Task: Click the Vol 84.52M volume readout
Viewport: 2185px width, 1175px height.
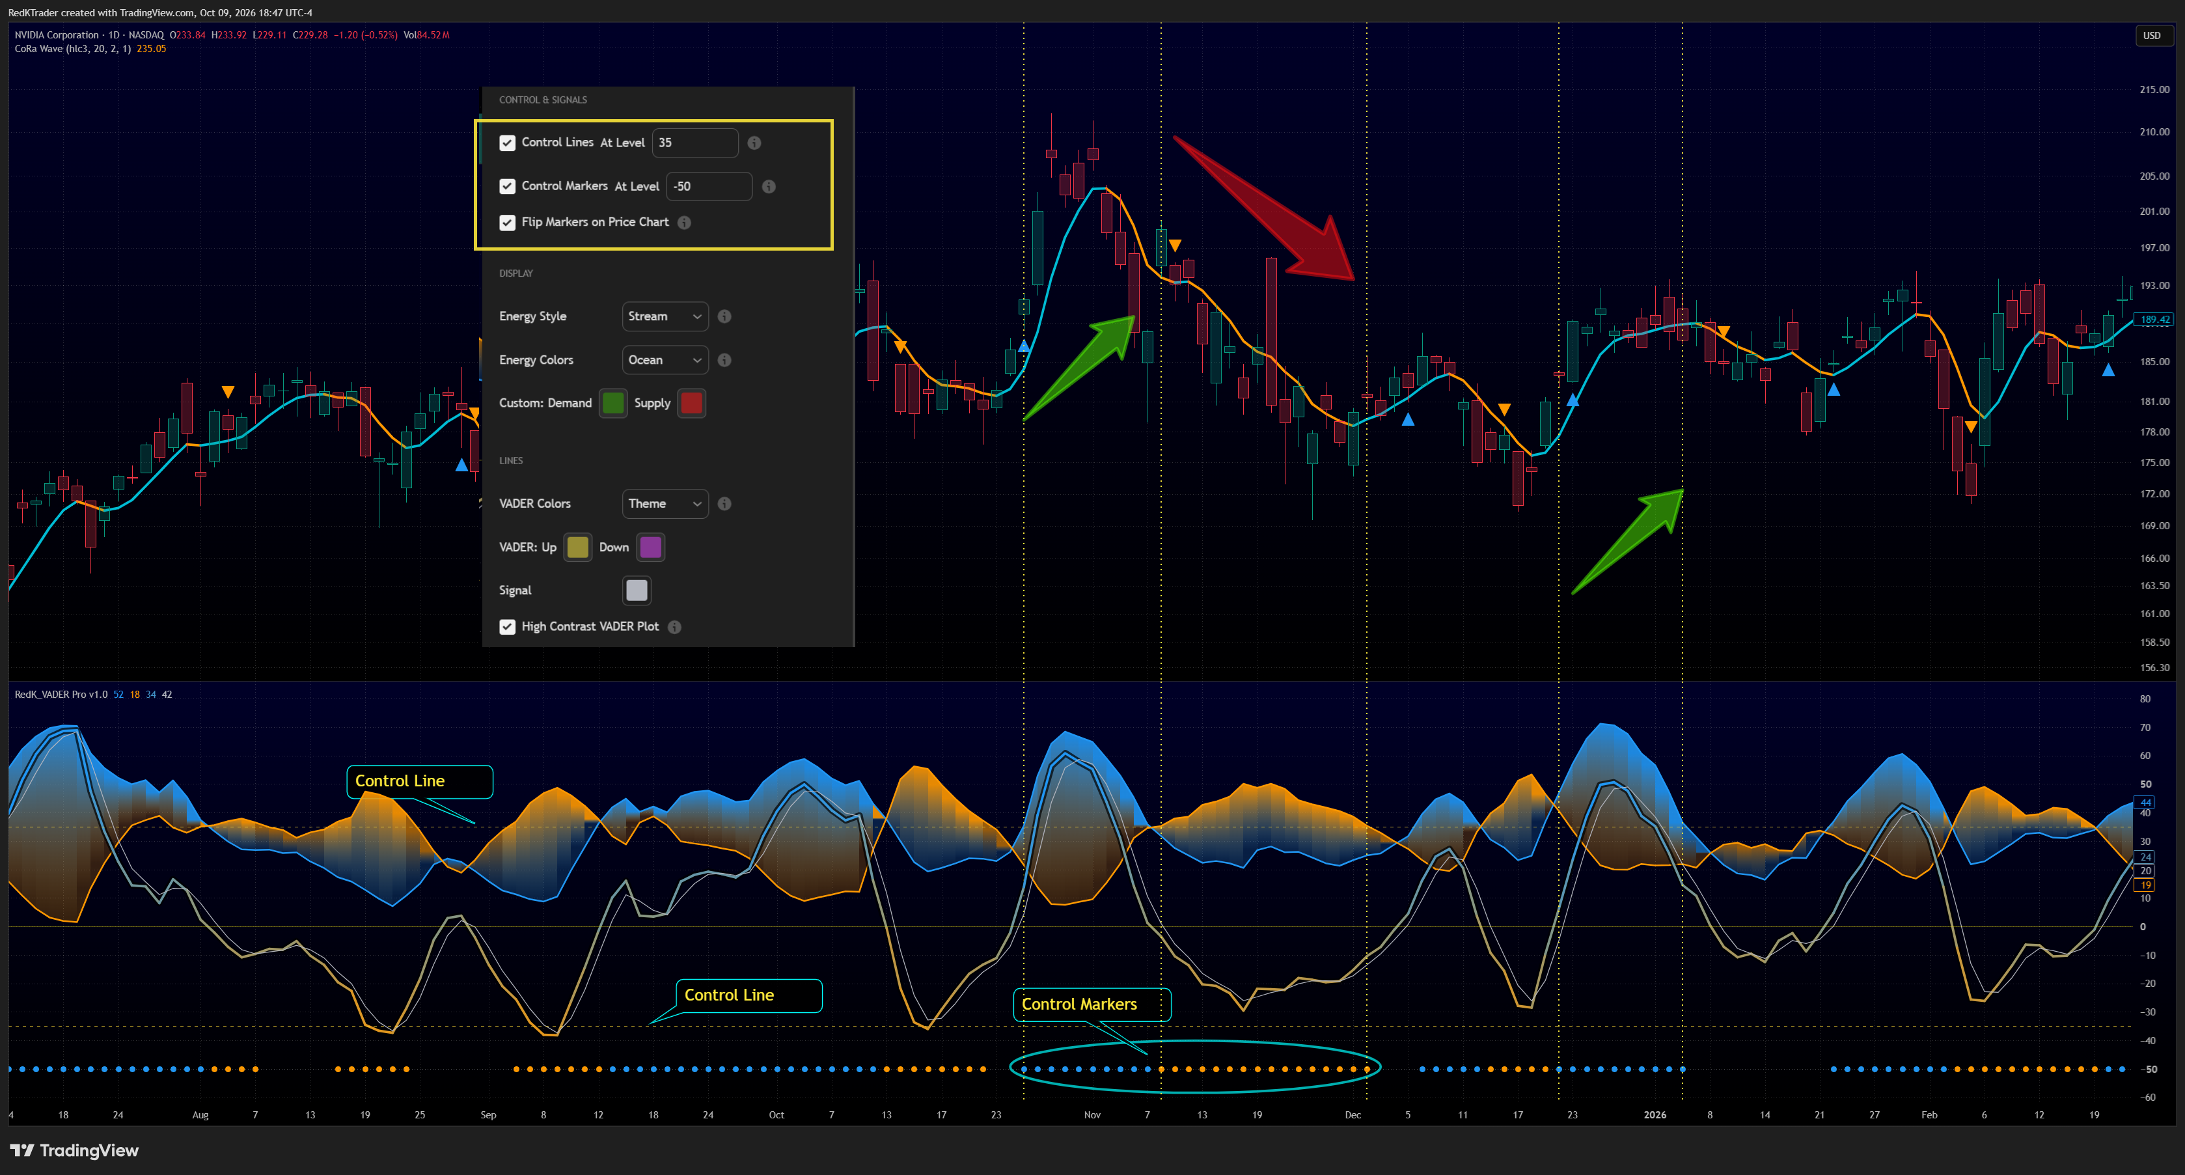Action: [x=427, y=35]
